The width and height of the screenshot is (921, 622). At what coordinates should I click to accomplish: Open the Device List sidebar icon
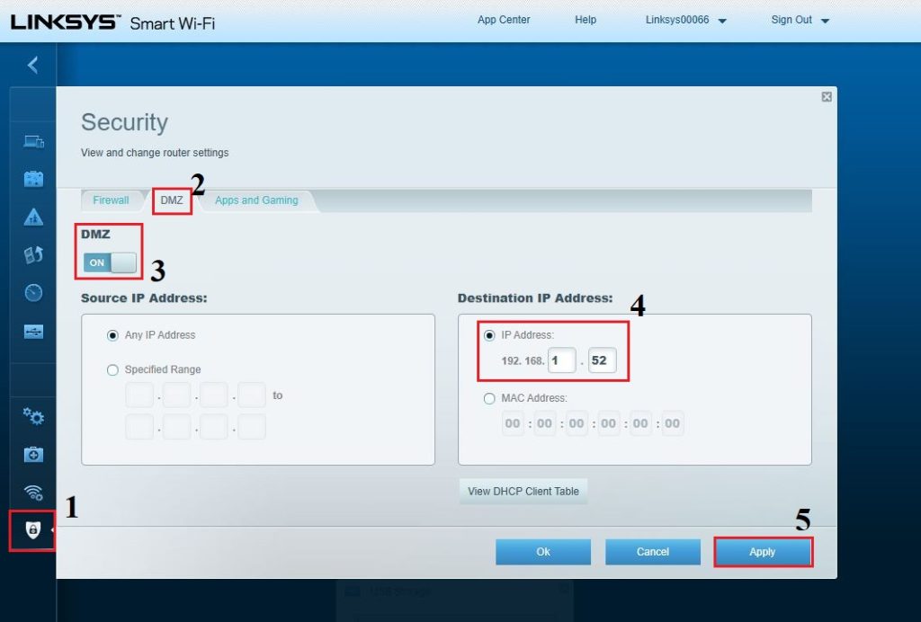coord(33,141)
